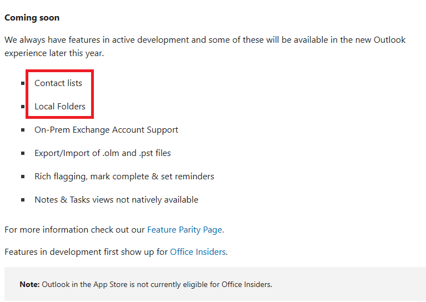Select the 'Contact lists' bullet item
The height and width of the screenshot is (302, 426).
[x=58, y=83]
